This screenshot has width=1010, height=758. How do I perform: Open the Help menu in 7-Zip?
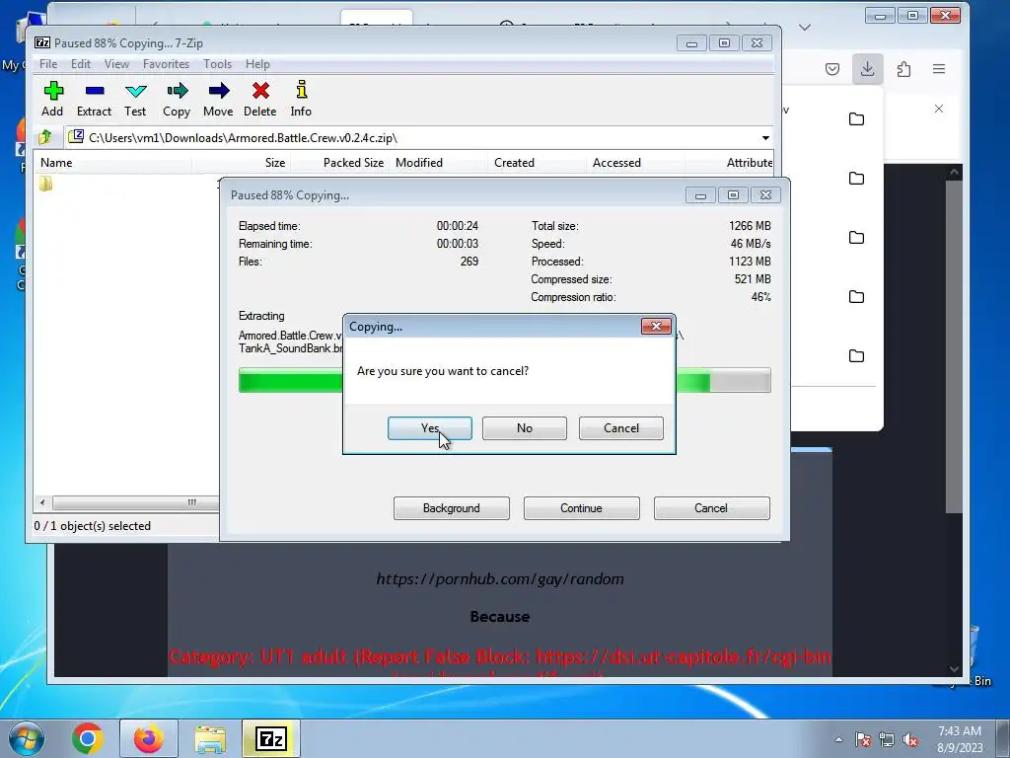click(x=257, y=64)
